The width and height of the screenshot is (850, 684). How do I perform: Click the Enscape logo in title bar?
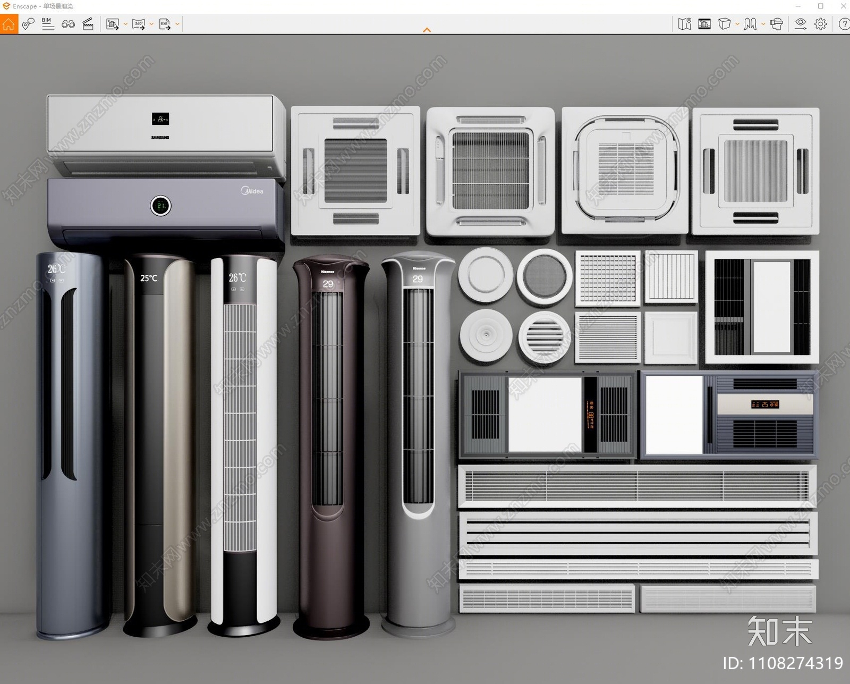[6, 6]
